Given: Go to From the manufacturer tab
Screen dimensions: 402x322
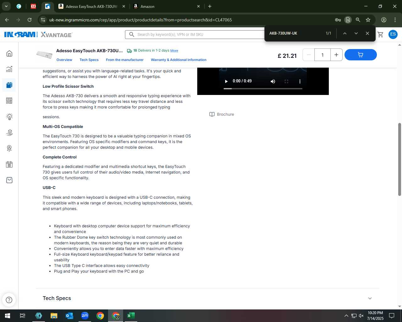Looking at the screenshot, I should 125,60.
